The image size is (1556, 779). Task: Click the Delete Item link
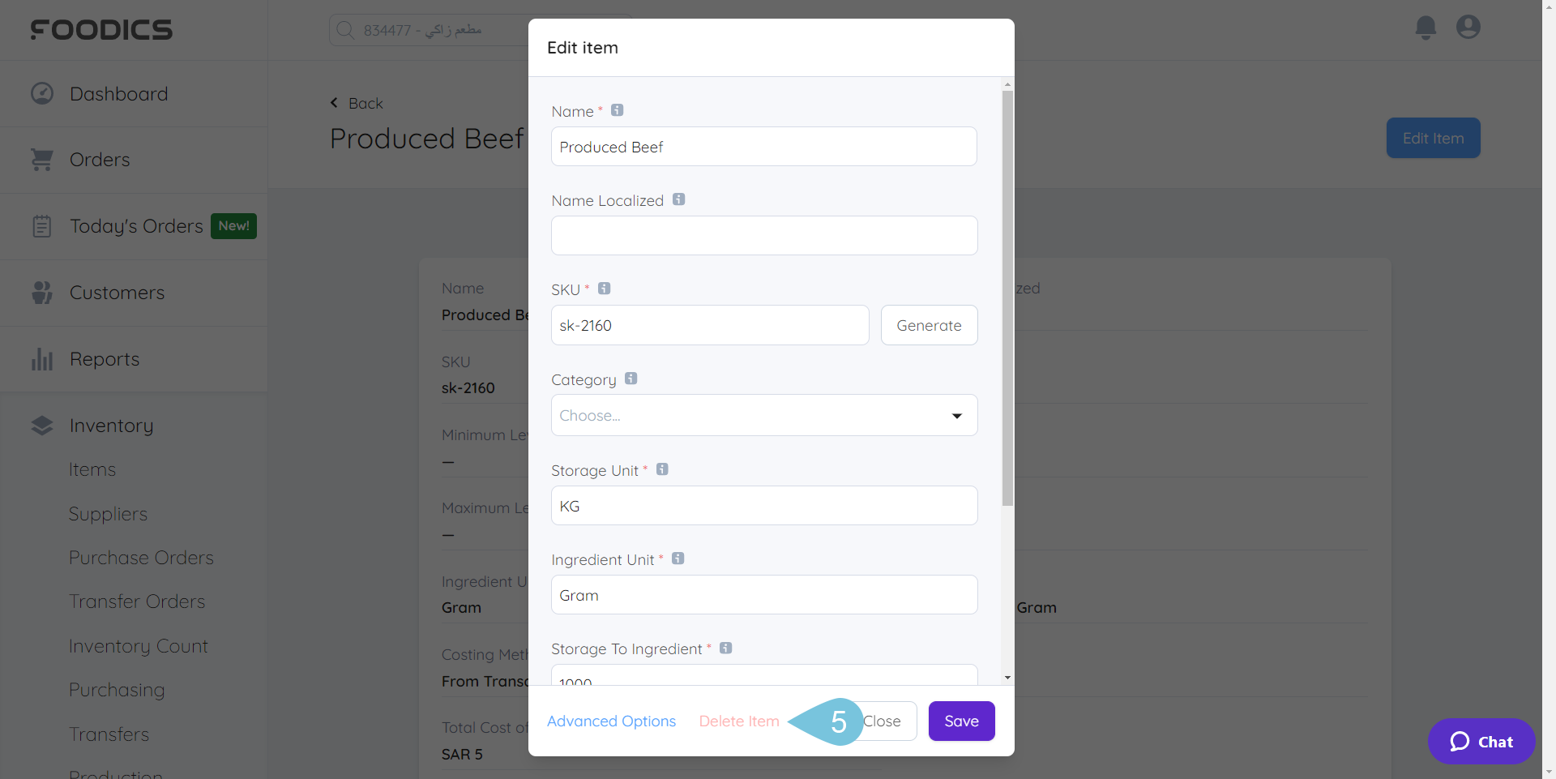click(739, 721)
